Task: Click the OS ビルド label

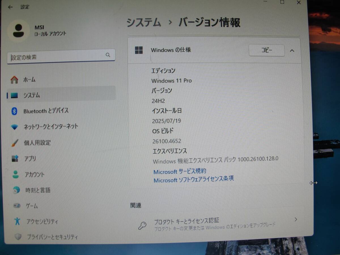Action: [163, 131]
